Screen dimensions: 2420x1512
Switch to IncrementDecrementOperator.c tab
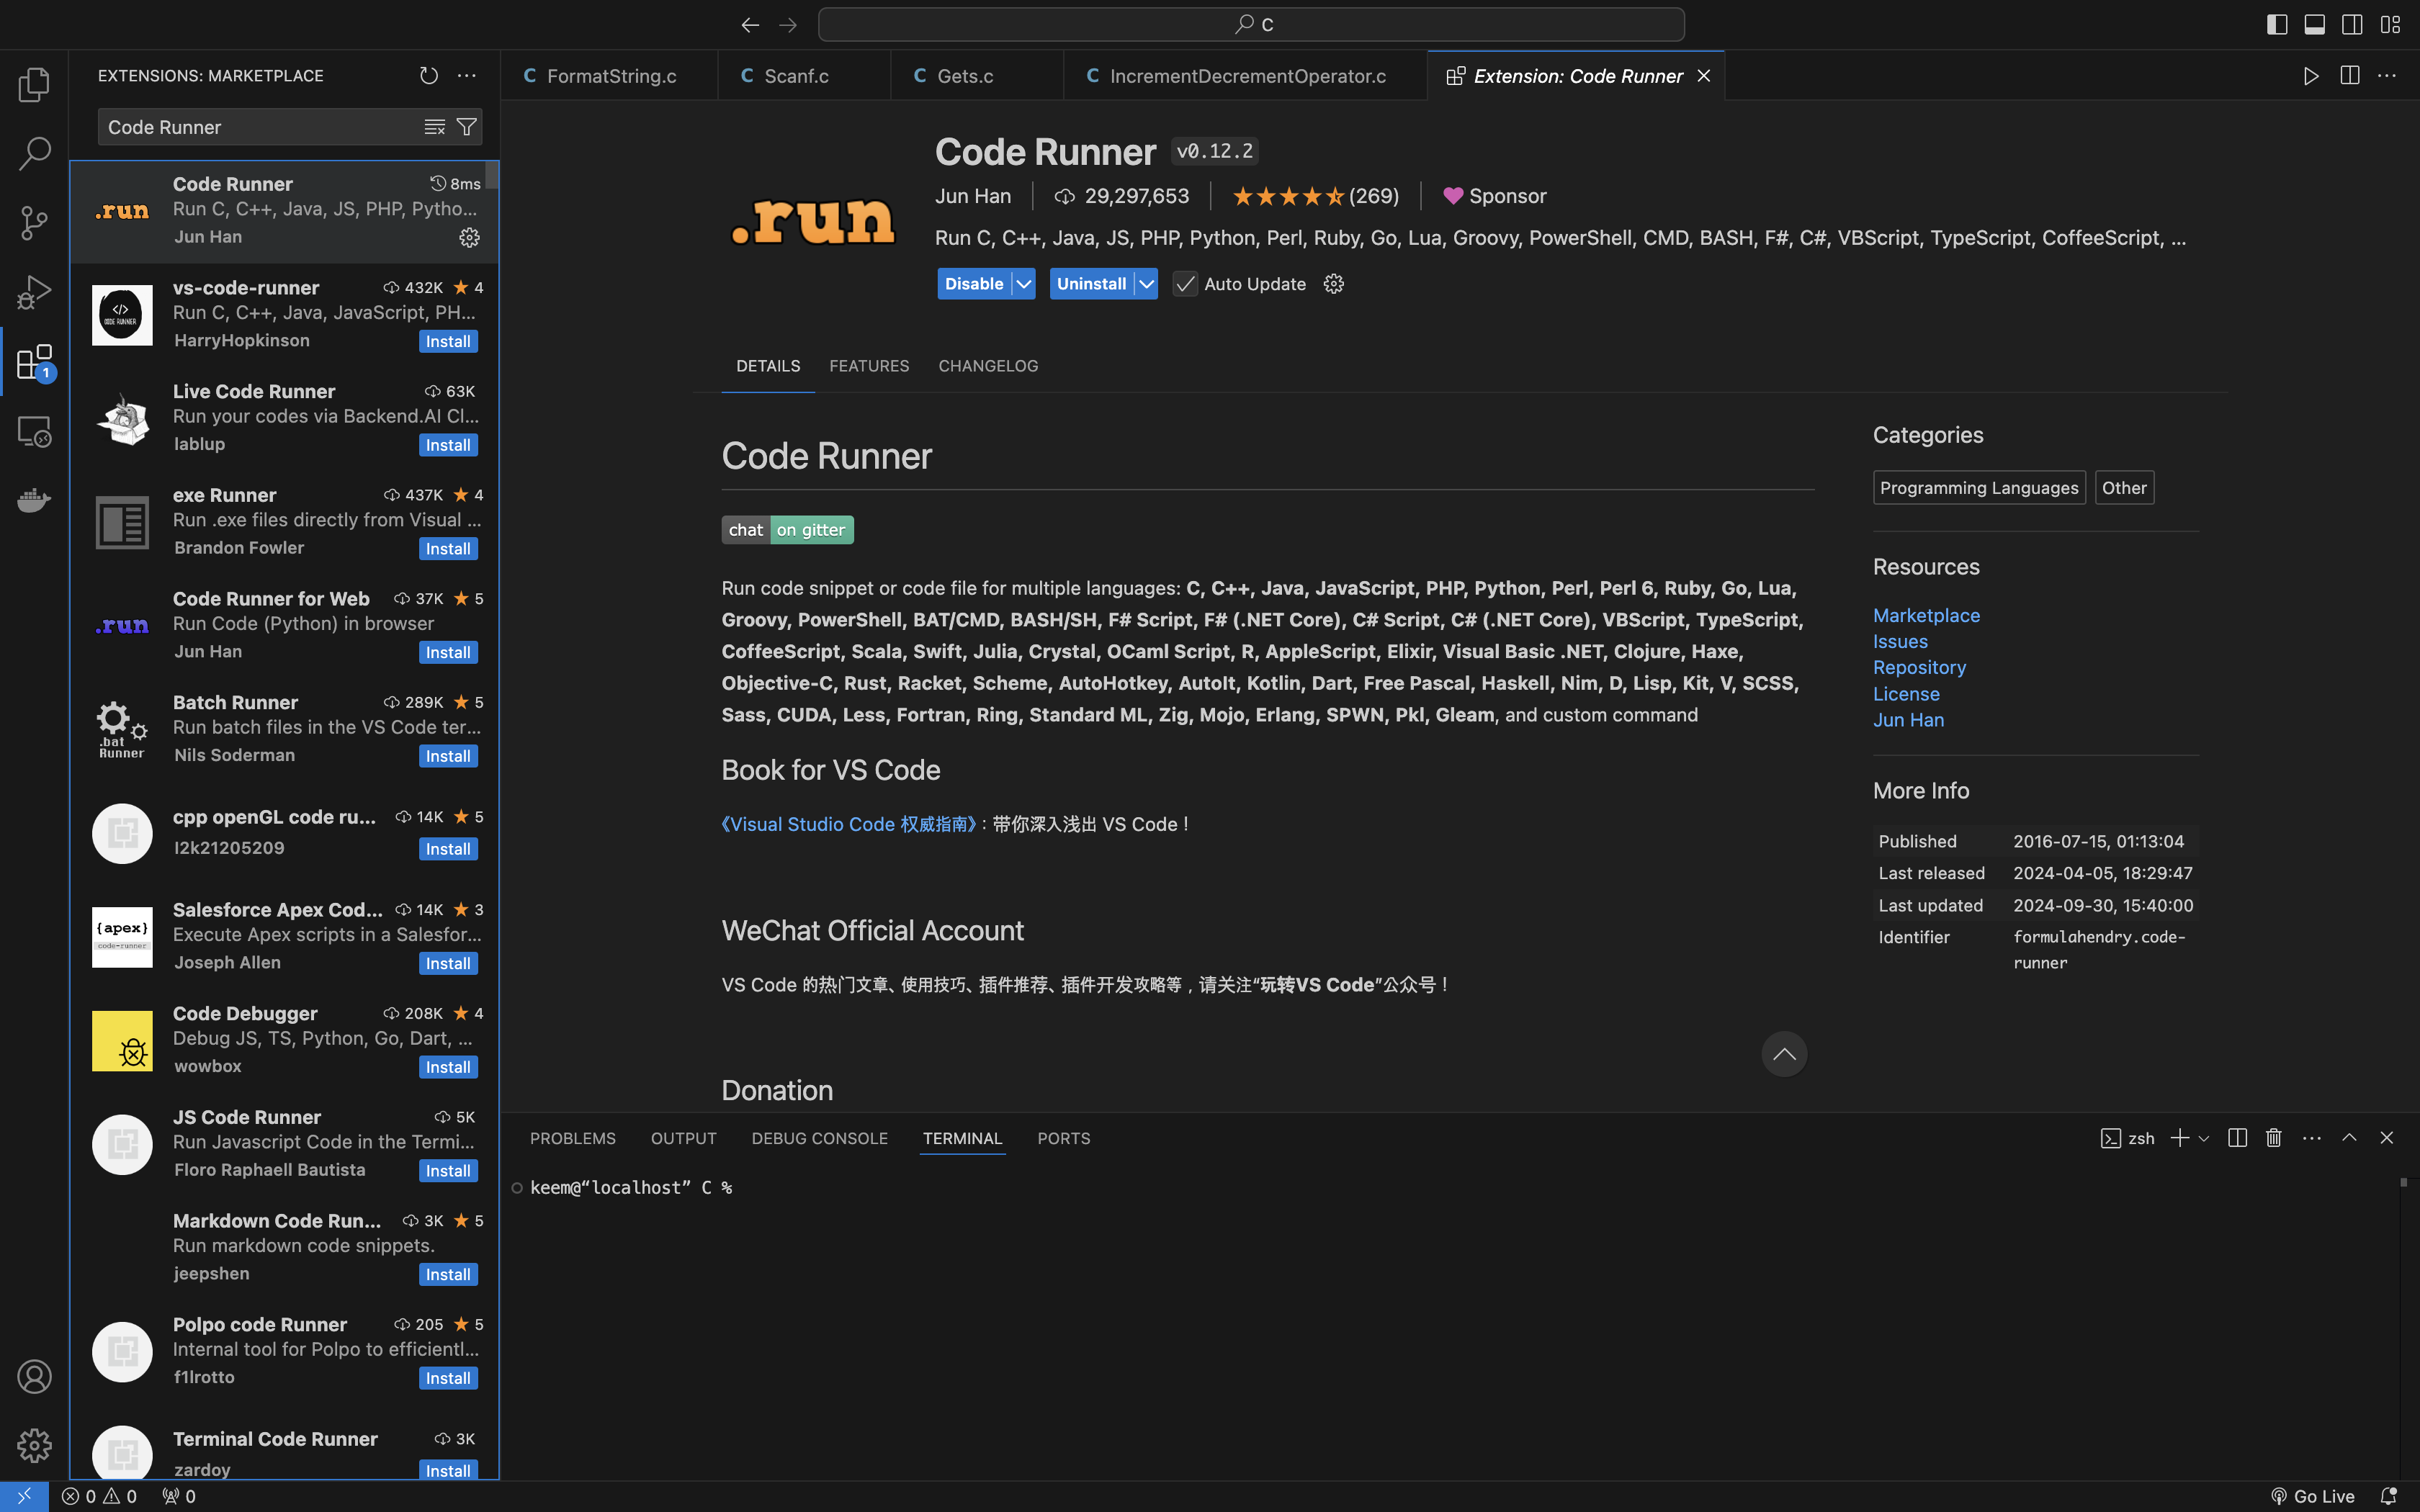[1245, 76]
